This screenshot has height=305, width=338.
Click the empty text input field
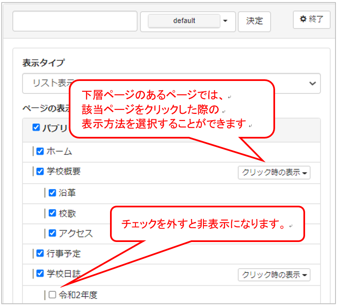tap(75, 21)
